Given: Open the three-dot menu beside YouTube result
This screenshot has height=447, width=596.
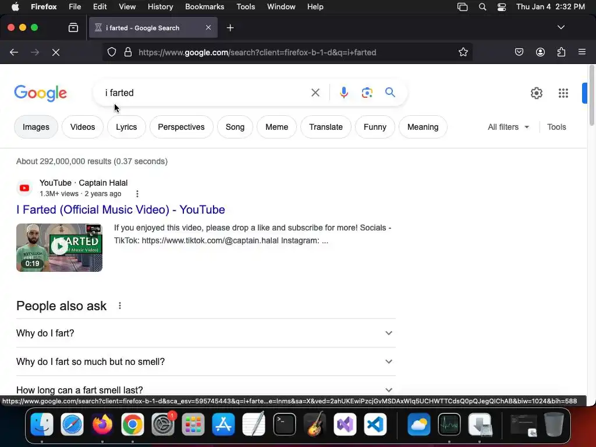Looking at the screenshot, I should point(137,194).
